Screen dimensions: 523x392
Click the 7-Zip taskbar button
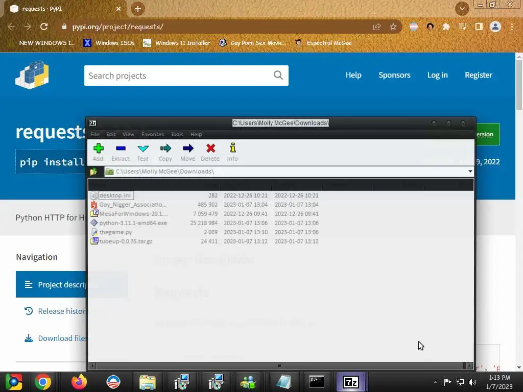click(351, 382)
